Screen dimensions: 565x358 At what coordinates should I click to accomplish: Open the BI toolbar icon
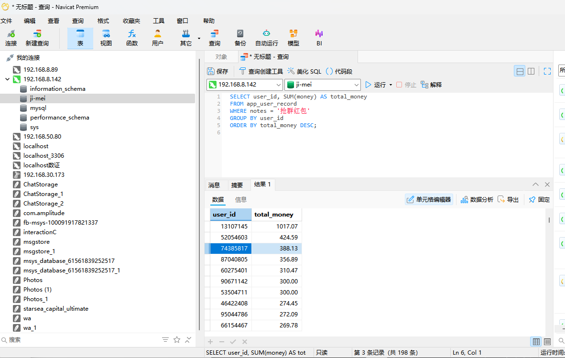(319, 38)
